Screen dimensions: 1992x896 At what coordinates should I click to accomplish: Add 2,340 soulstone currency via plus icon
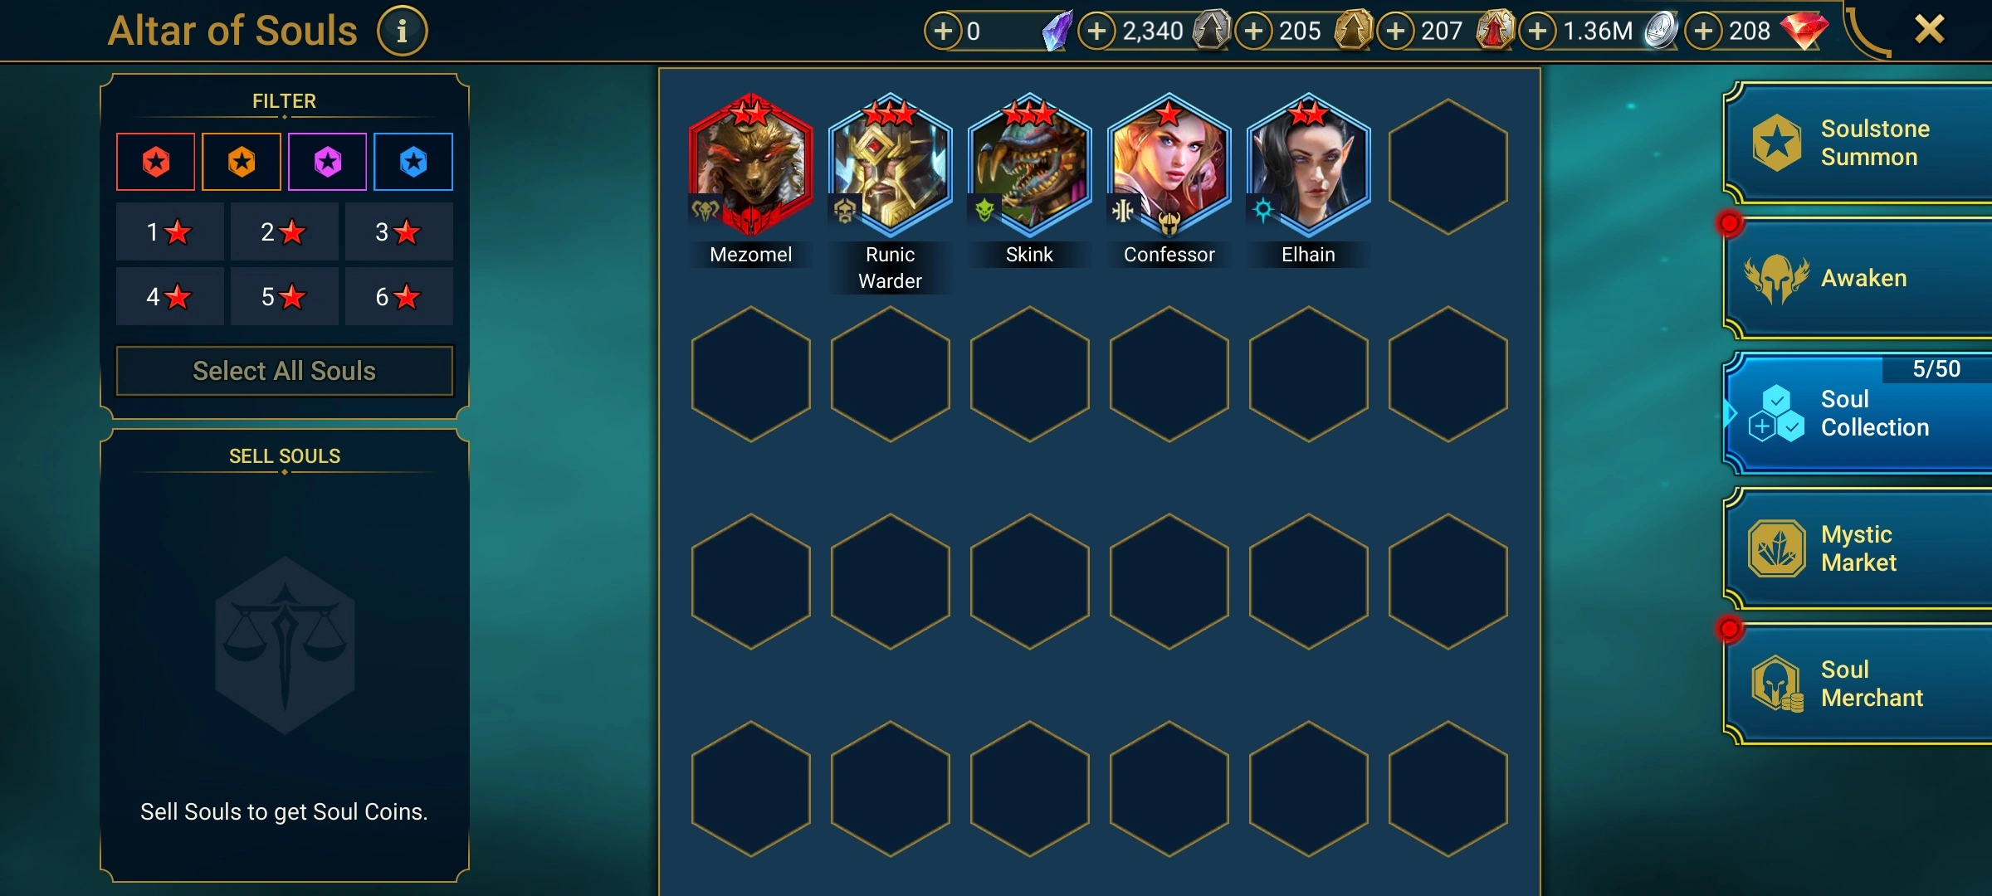(x=1096, y=32)
